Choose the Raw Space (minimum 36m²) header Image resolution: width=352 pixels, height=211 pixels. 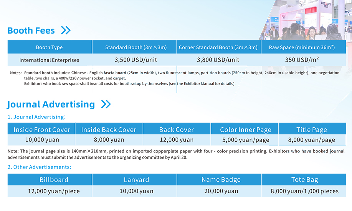coord(302,47)
